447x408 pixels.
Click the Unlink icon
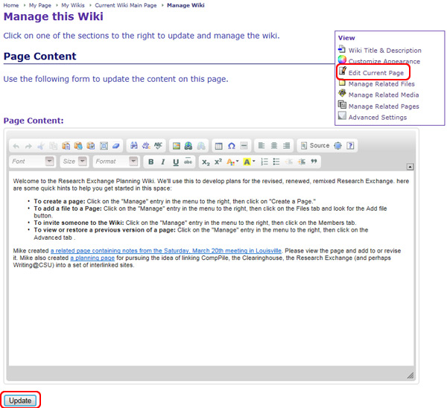tap(201, 146)
